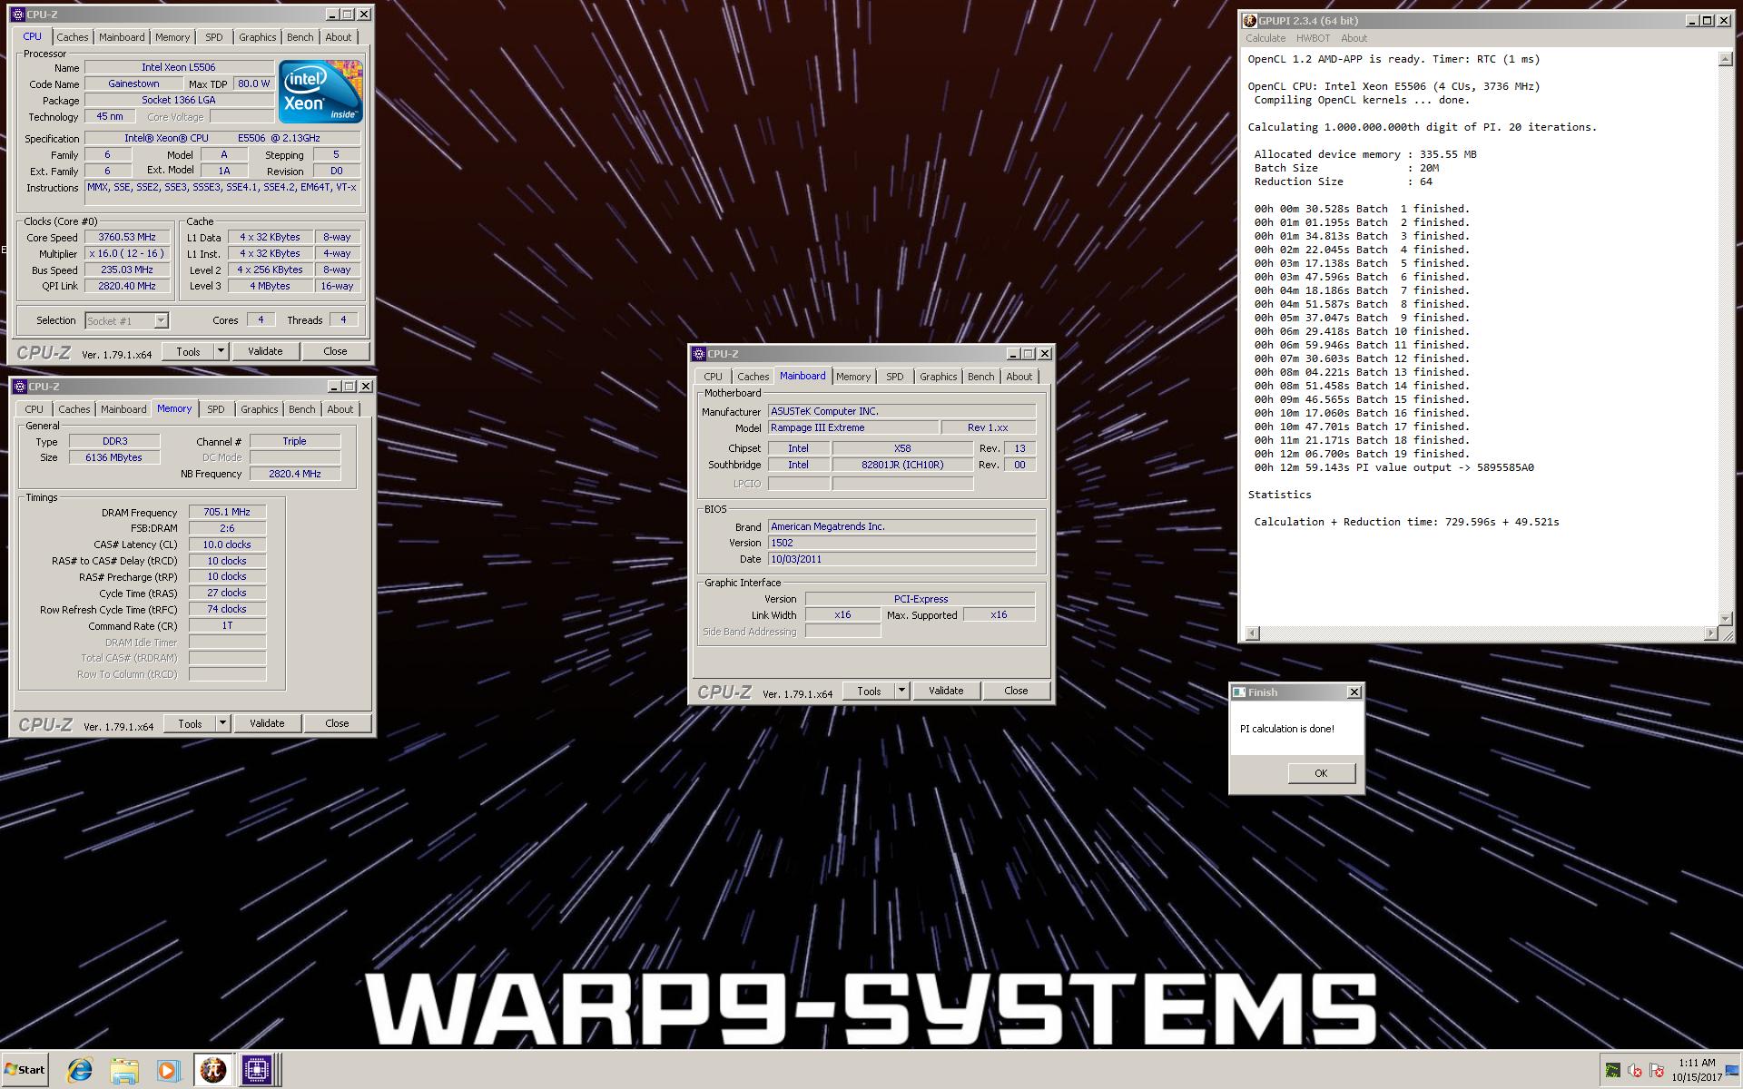Click the memory Size value 6136 MBytes

(114, 457)
